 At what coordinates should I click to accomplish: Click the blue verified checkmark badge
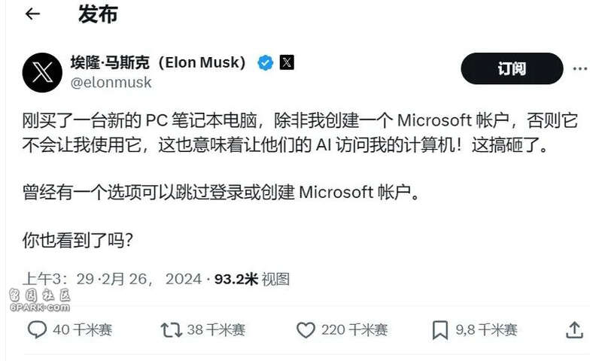tap(266, 62)
